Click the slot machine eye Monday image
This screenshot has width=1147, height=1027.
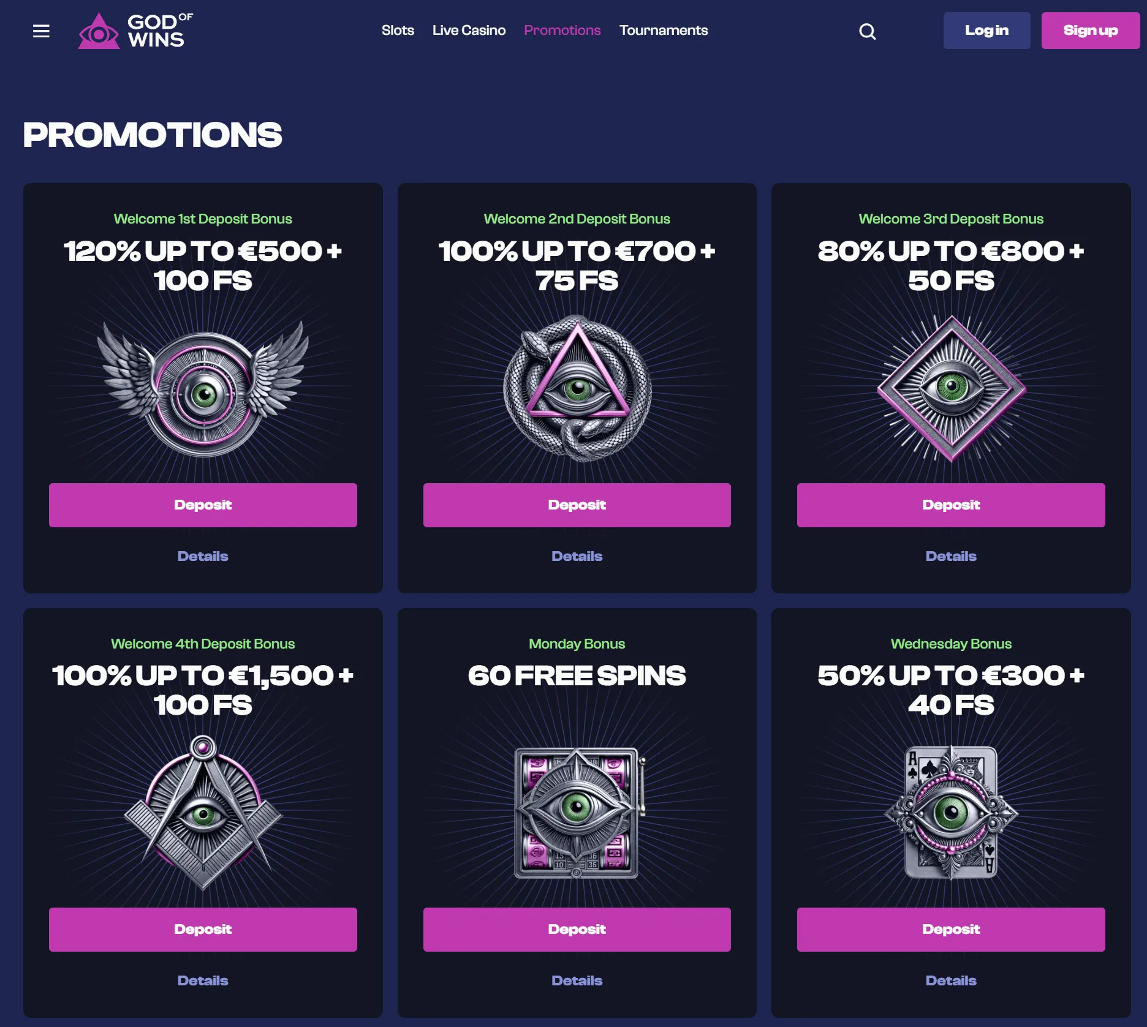tap(577, 813)
